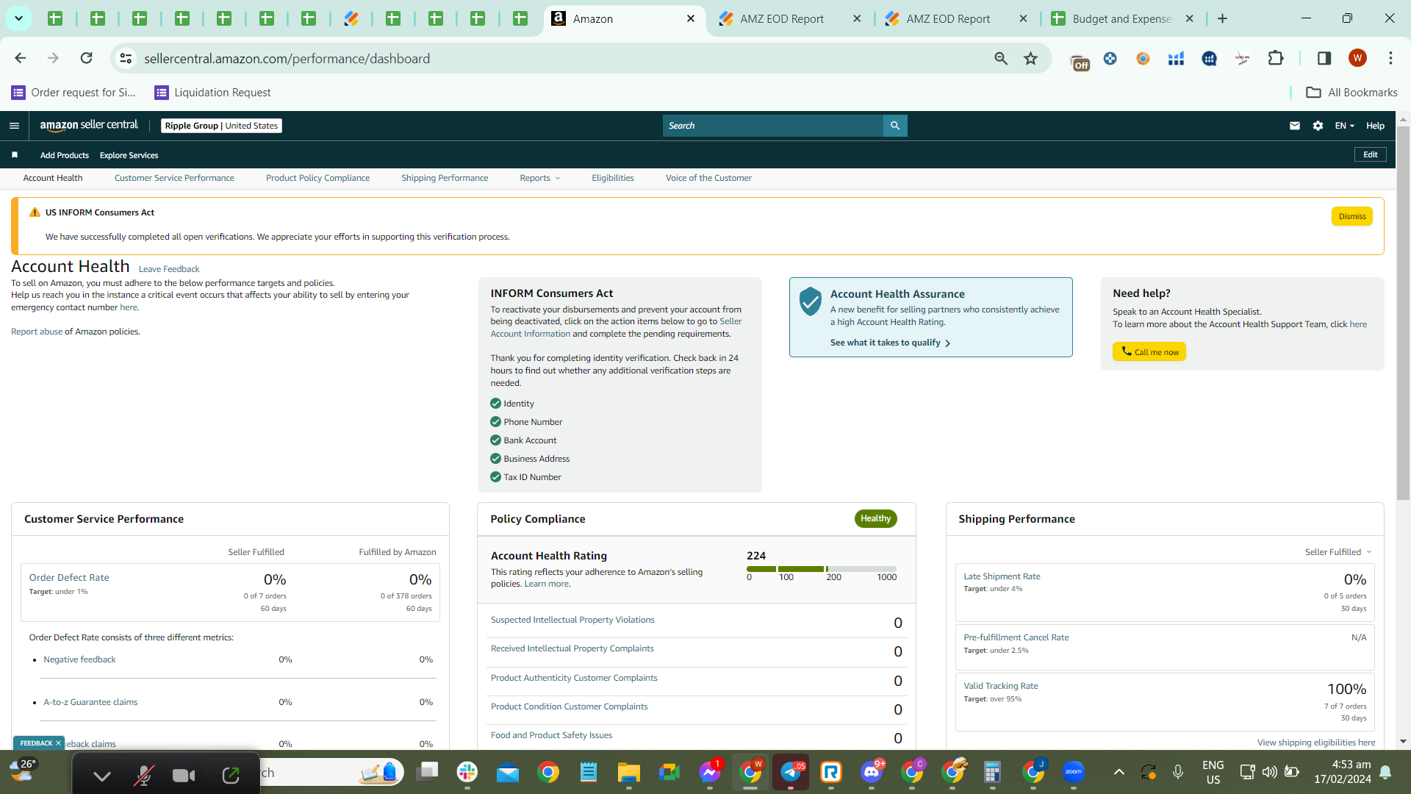1411x794 pixels.
Task: Click the Seller Central search magnifier button
Action: (x=895, y=126)
